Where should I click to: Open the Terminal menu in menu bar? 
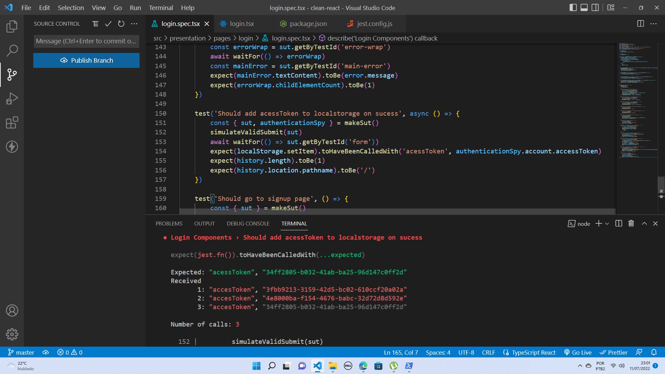(161, 8)
